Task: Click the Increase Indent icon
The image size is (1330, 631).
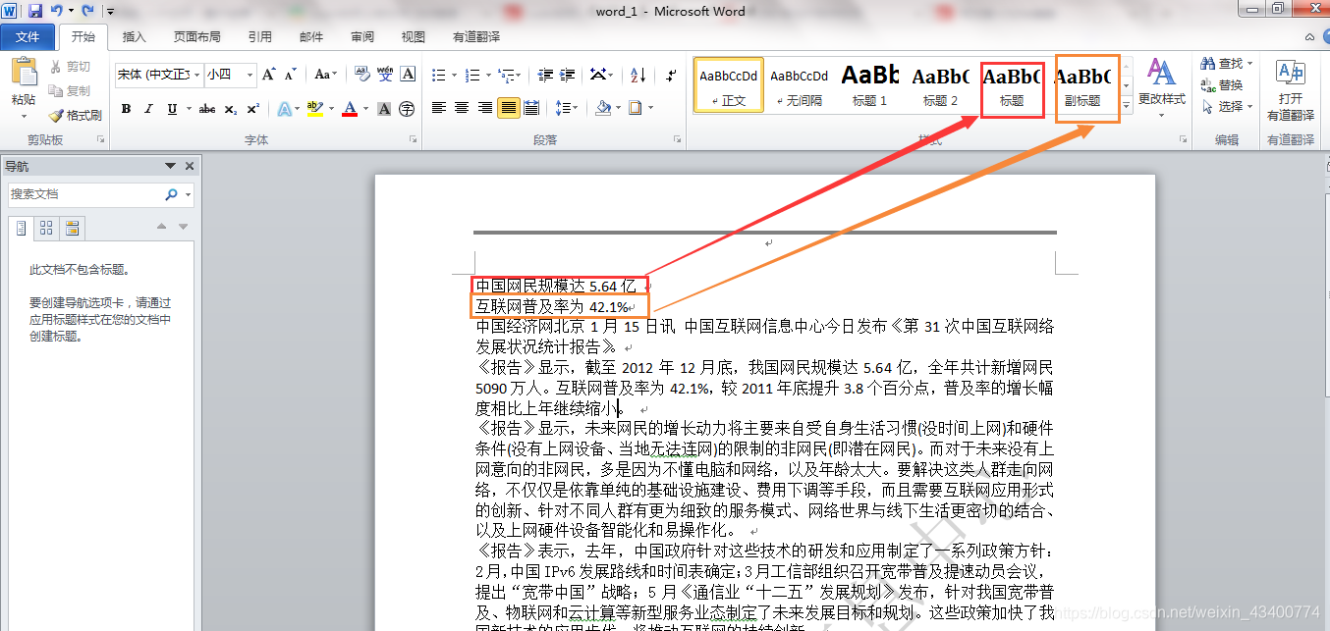Action: click(567, 76)
